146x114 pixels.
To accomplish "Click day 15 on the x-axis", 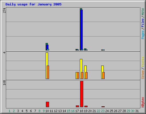I will tap(68, 111).
